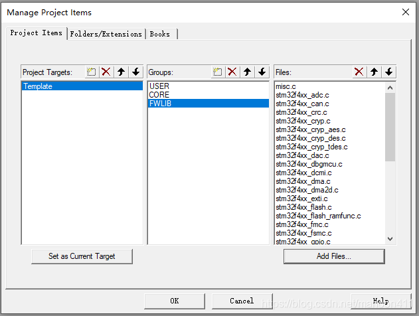The image size is (419, 316).
Task: Click Set as Current Target button
Action: [x=82, y=256]
